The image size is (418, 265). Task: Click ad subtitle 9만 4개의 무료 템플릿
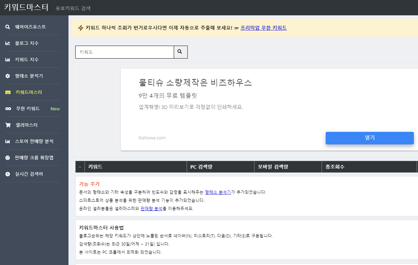[168, 96]
